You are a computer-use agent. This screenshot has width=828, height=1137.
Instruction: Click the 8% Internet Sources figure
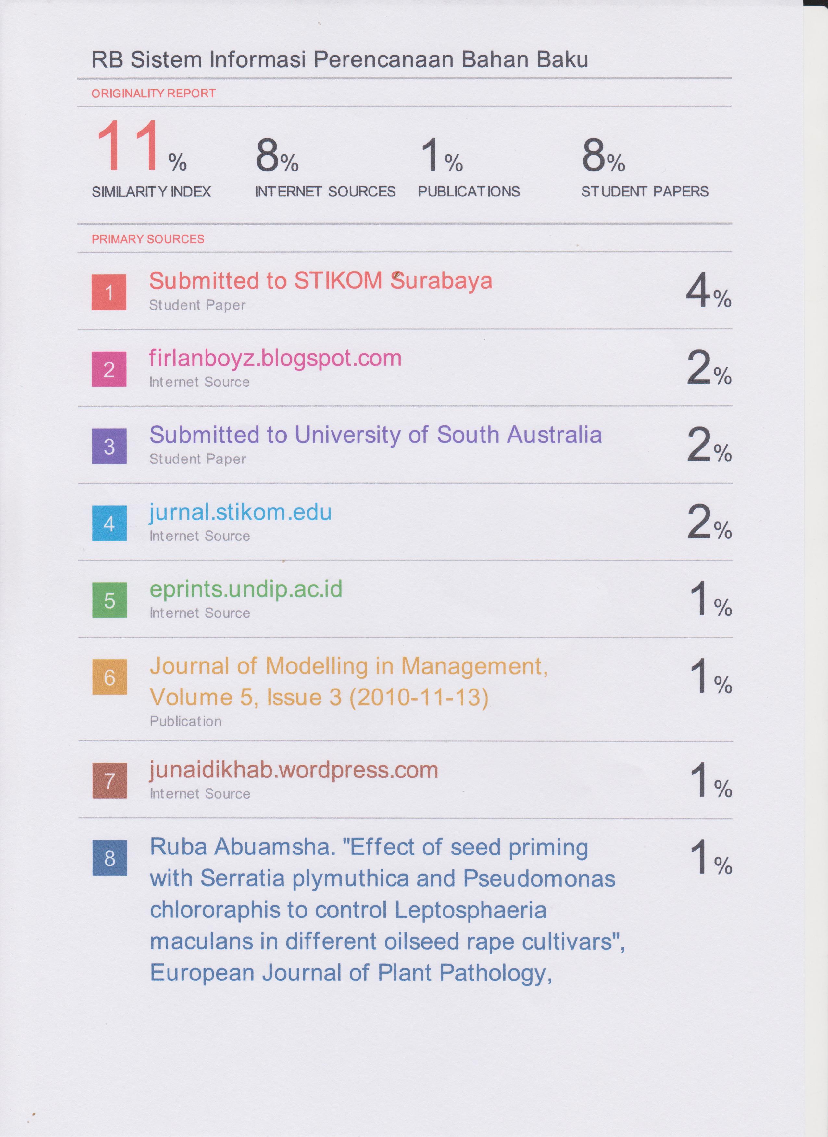276,156
